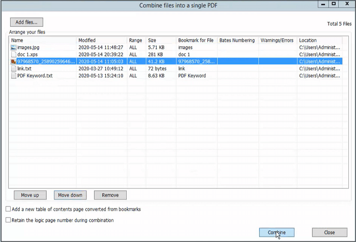The height and width of the screenshot is (242, 356).
Task: Click the images.jpg file icon
Action: (14, 47)
